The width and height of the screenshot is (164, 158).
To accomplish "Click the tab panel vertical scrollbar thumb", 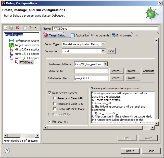I will coord(156,81).
